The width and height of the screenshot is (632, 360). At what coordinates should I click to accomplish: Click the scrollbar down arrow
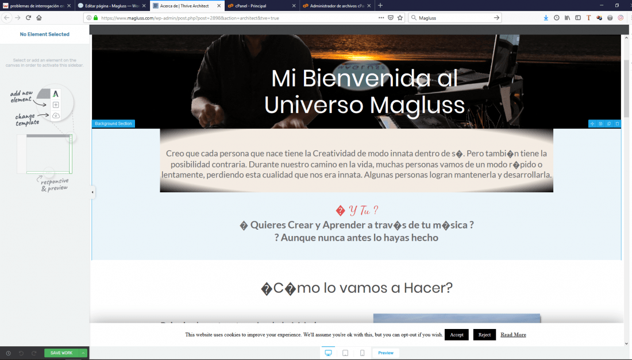pyautogui.click(x=626, y=343)
